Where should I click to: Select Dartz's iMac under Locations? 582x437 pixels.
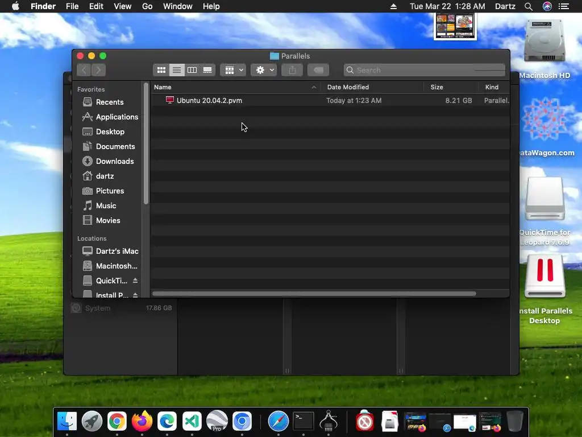point(109,251)
